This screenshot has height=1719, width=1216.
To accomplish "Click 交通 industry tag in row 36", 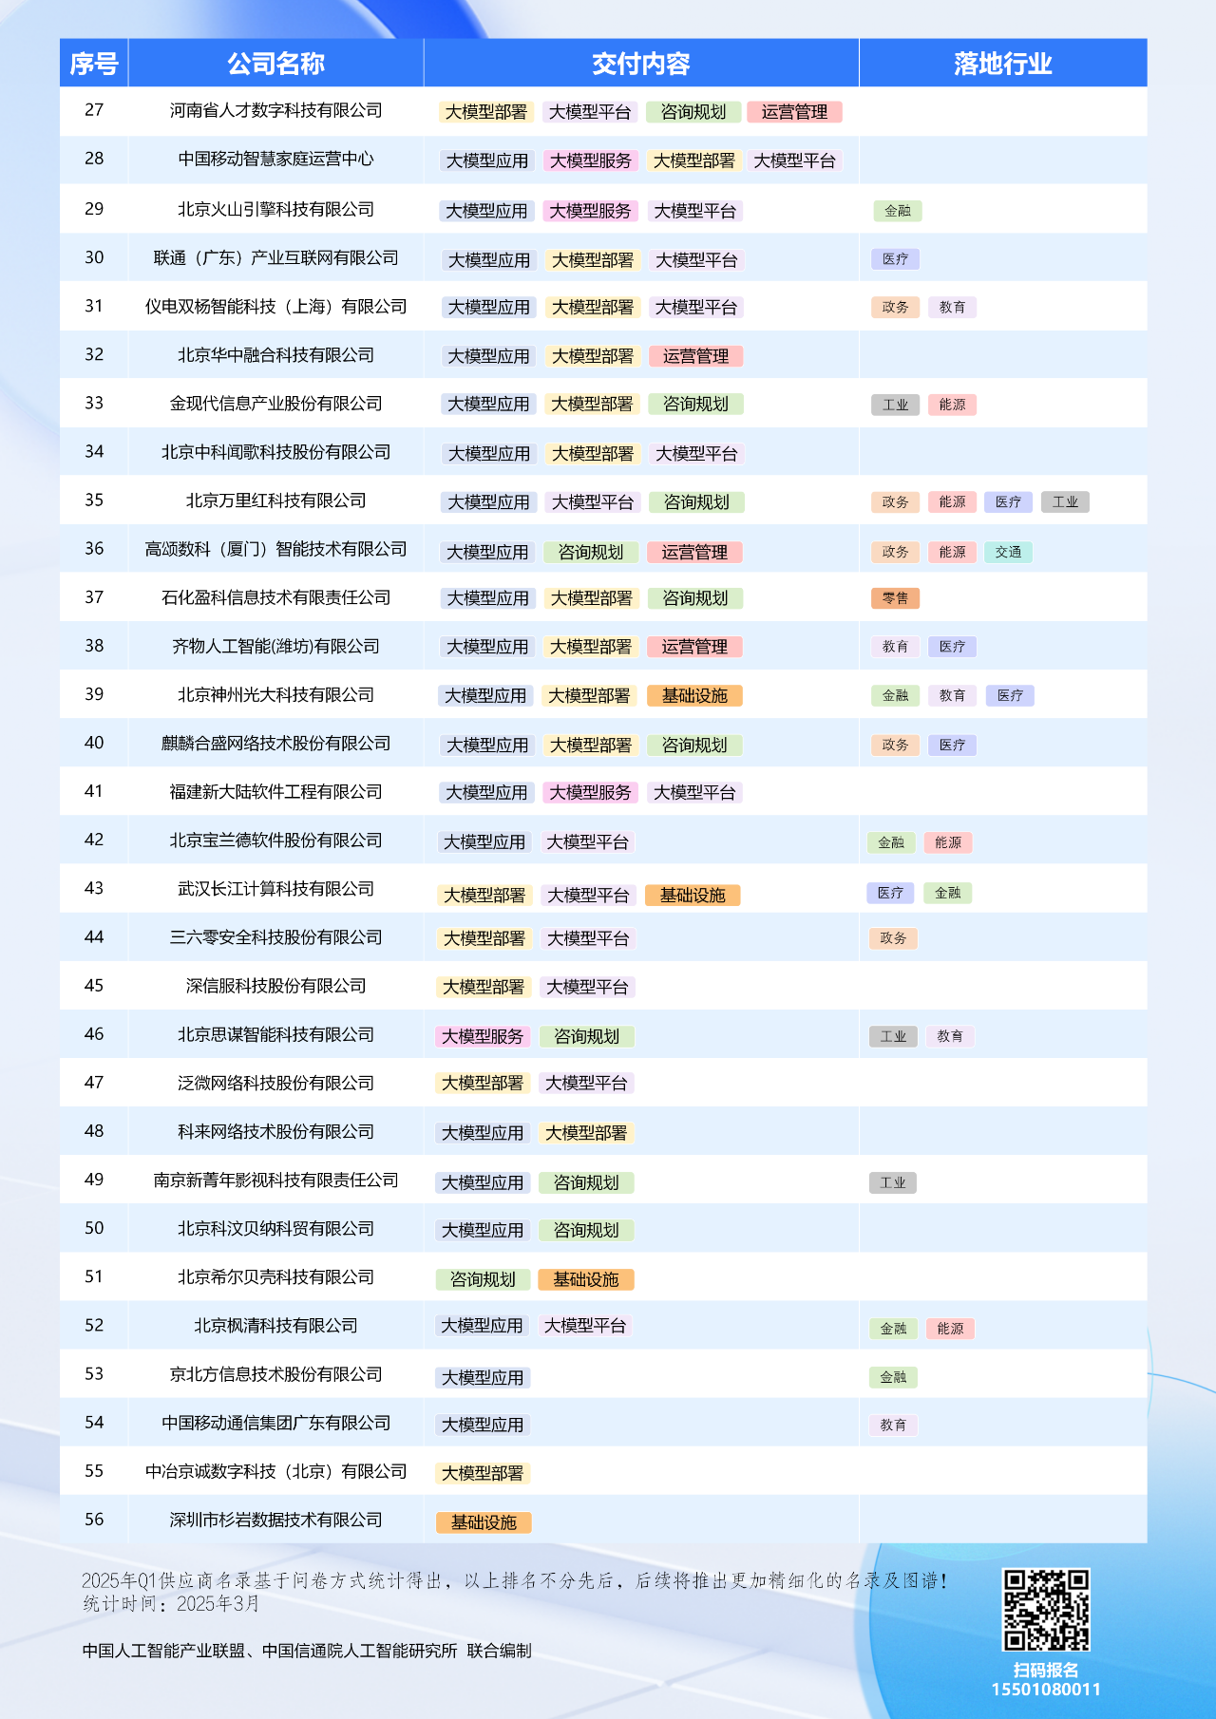I will point(1008,552).
